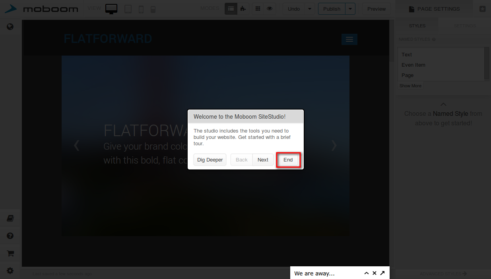Screen dimensions: 491x279
Task: Switch to tablet view icon
Action: [x=128, y=9]
